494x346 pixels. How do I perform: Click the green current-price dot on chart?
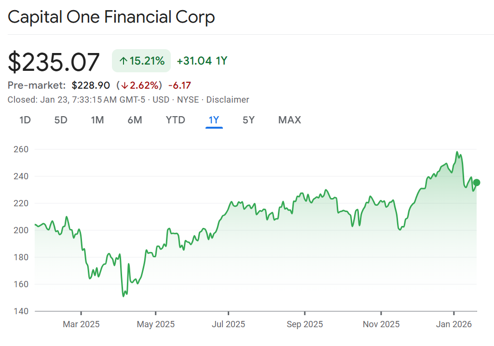[477, 182]
